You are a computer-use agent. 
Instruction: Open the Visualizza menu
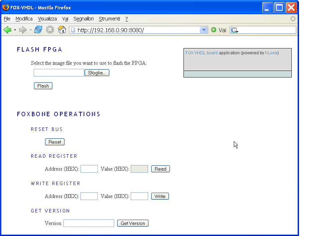pyautogui.click(x=48, y=19)
